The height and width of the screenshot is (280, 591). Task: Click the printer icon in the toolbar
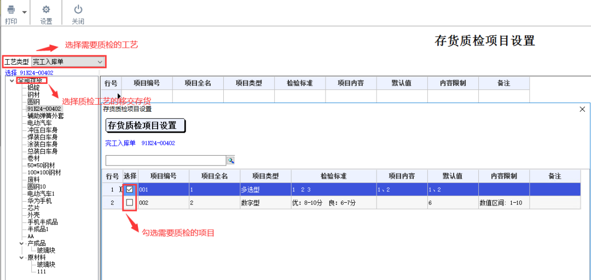(11, 10)
